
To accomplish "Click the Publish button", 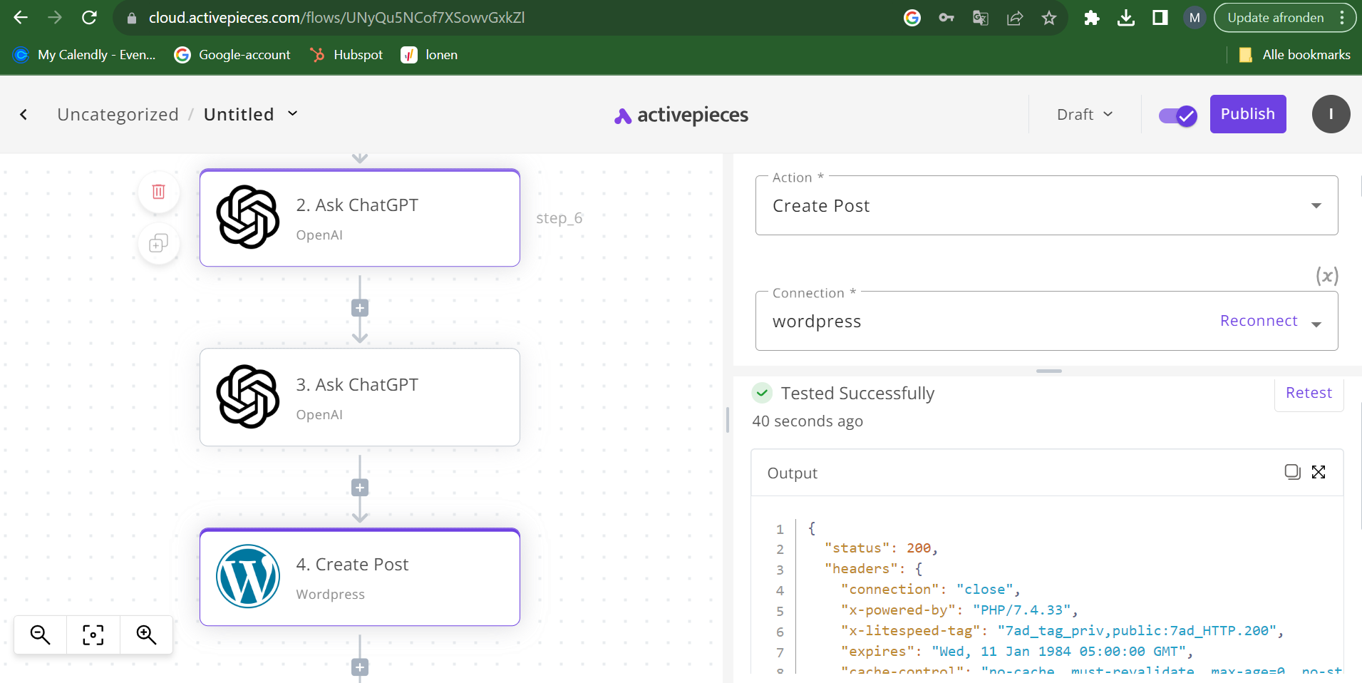I will tap(1248, 114).
